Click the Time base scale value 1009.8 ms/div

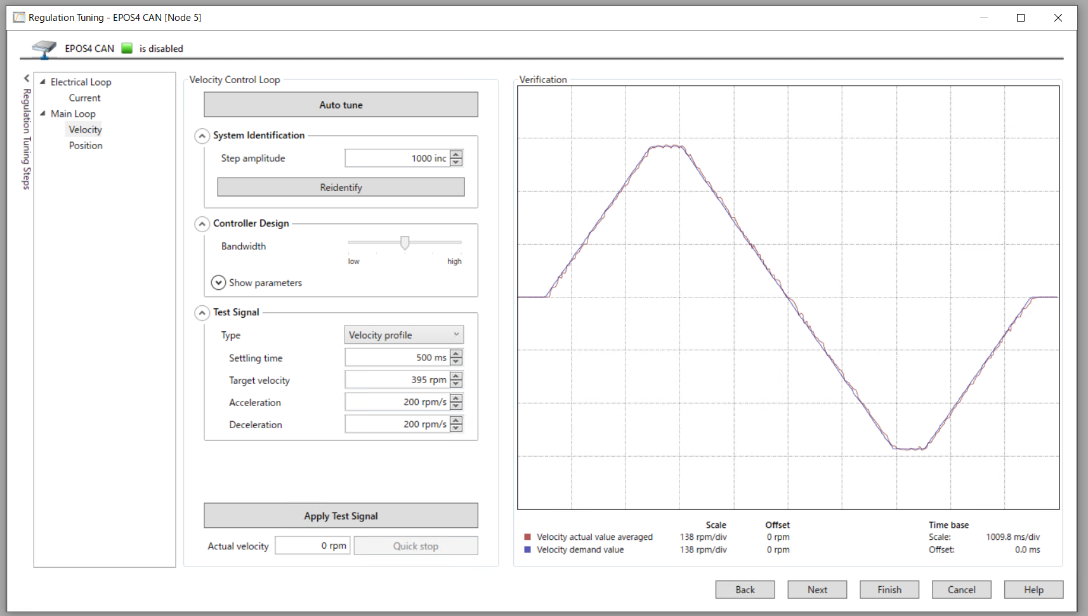(1013, 537)
